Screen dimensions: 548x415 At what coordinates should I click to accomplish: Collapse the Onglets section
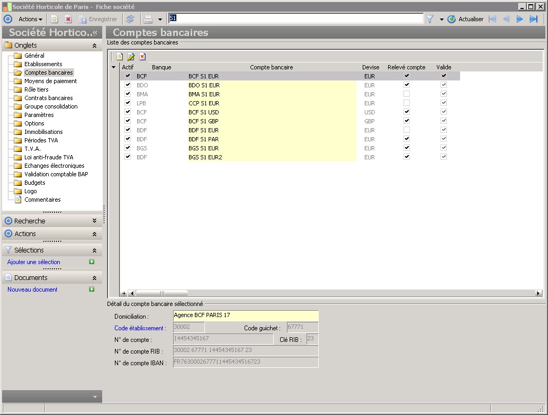point(94,46)
